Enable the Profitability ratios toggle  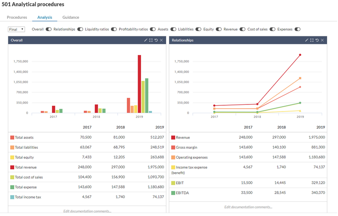click(x=153, y=30)
